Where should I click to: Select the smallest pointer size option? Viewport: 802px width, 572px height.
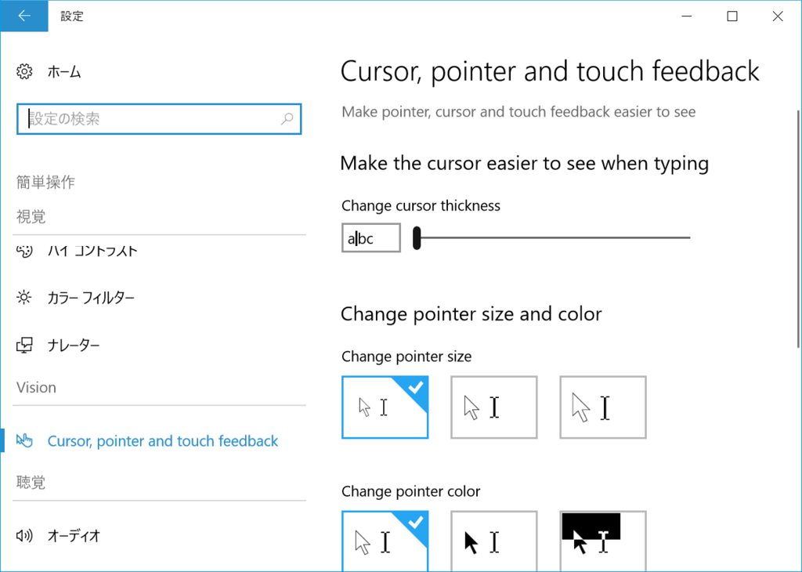click(385, 407)
